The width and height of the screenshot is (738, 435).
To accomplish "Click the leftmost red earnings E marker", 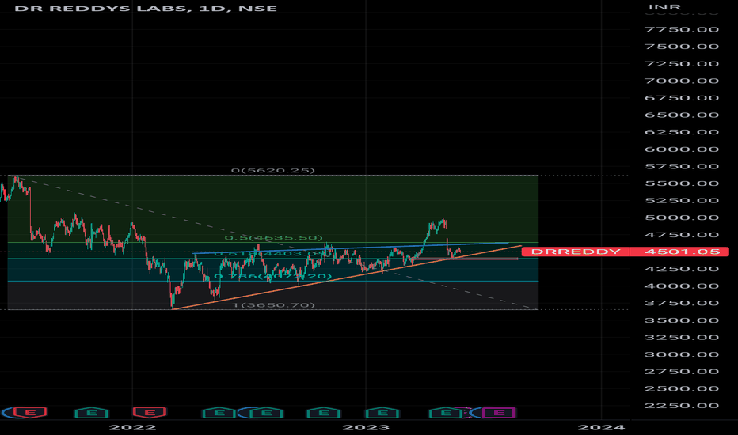I will (29, 413).
